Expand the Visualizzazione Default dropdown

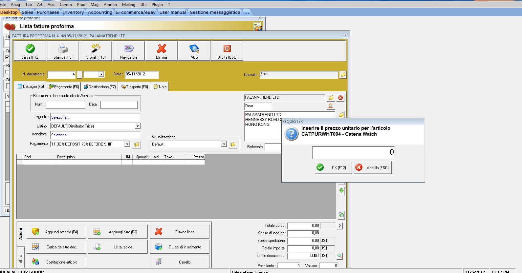point(224,144)
